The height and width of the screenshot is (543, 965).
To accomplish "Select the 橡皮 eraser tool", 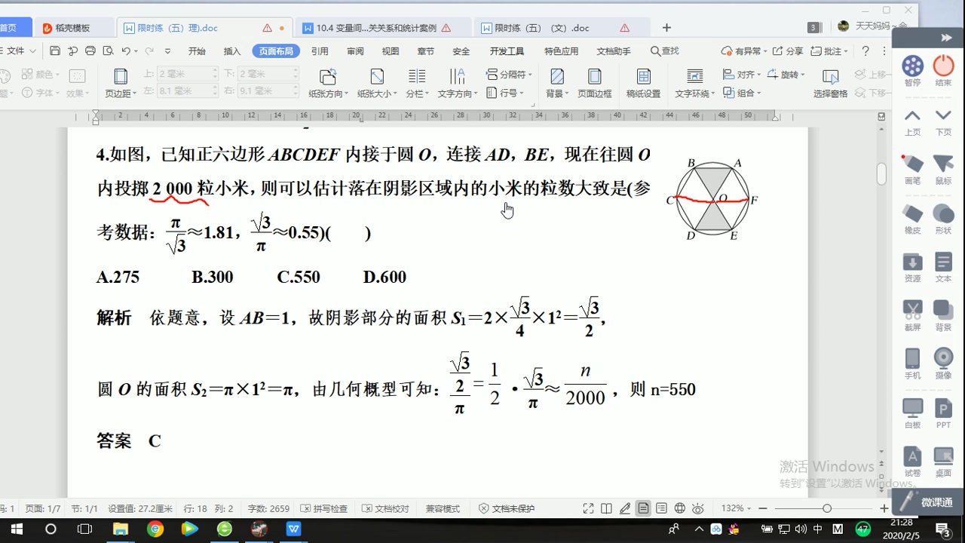I will click(x=913, y=219).
